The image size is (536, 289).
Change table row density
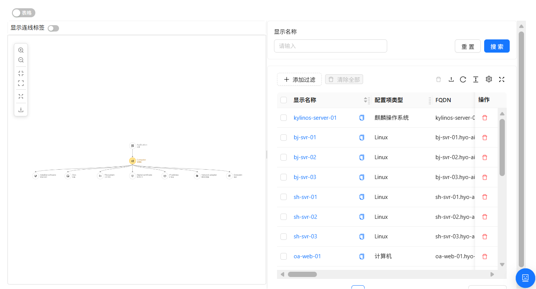[x=475, y=79]
